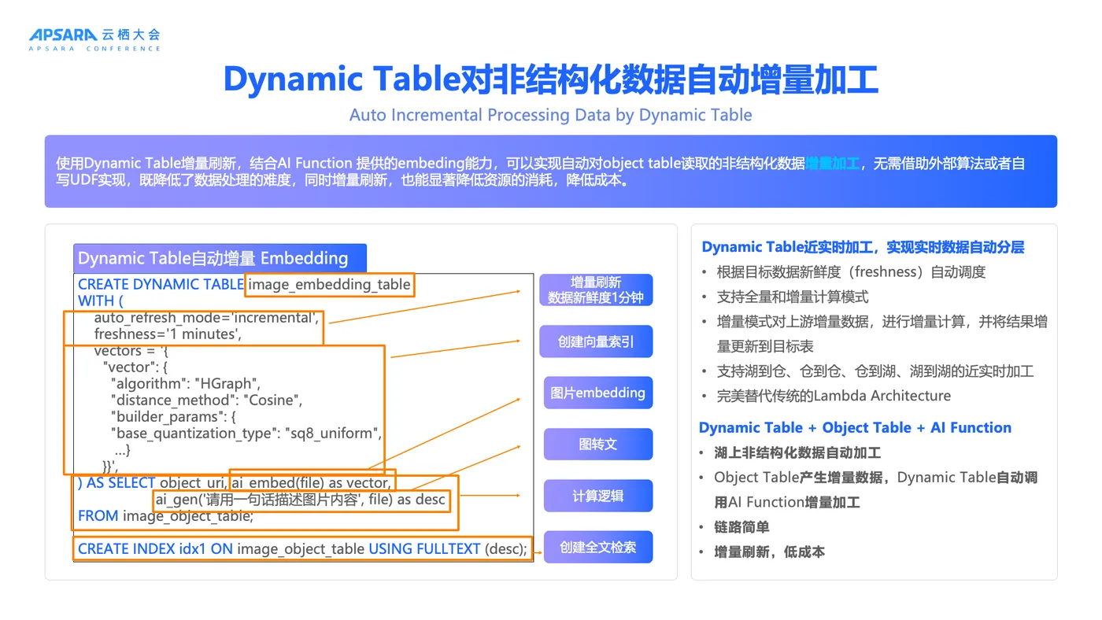Click heading 'Dynamic Table + Object Table + AI Function'
The image size is (1102, 620).
[x=855, y=428]
